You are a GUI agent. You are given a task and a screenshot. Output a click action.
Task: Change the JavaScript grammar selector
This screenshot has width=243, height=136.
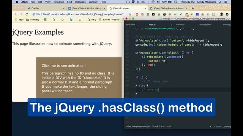click(227, 127)
